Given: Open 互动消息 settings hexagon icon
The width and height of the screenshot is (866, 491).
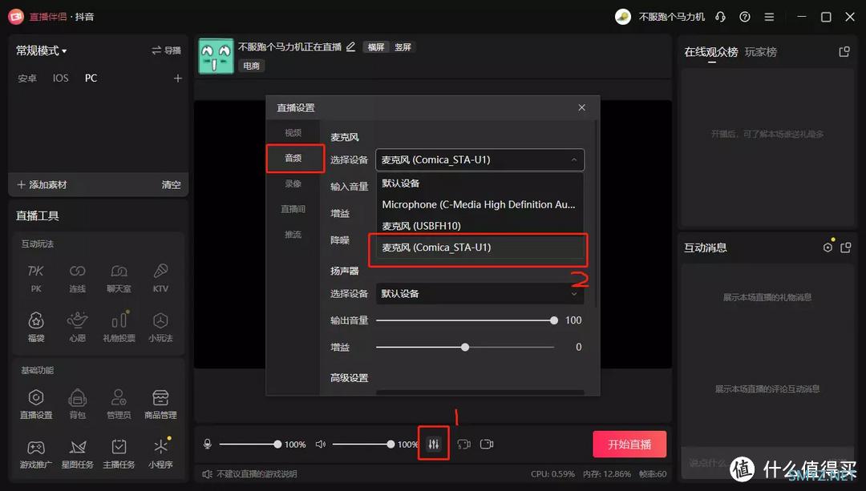Looking at the screenshot, I should (828, 248).
